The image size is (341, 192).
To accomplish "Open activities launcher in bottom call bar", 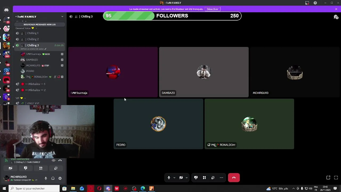I will click(x=204, y=178).
